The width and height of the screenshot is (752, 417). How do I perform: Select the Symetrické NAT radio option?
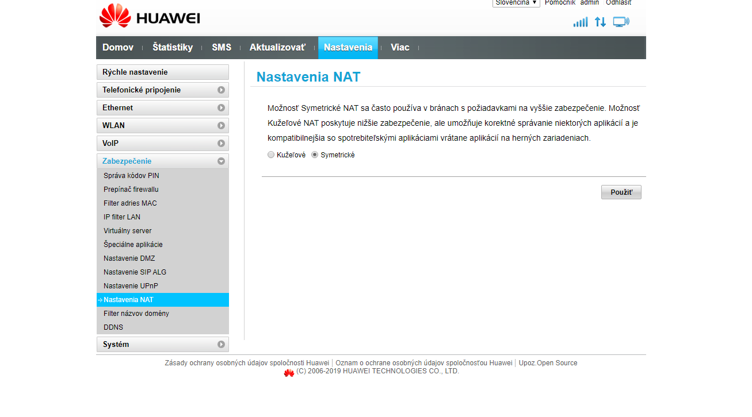pyautogui.click(x=315, y=155)
